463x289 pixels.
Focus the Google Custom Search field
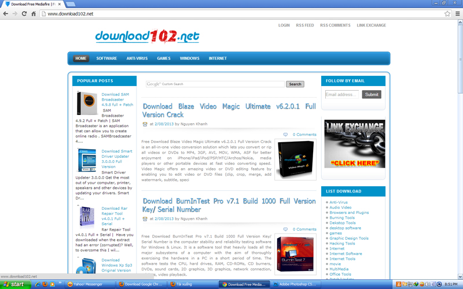215,84
